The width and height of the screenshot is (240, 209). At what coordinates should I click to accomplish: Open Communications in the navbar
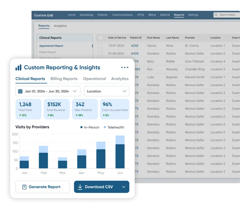tap(122, 15)
